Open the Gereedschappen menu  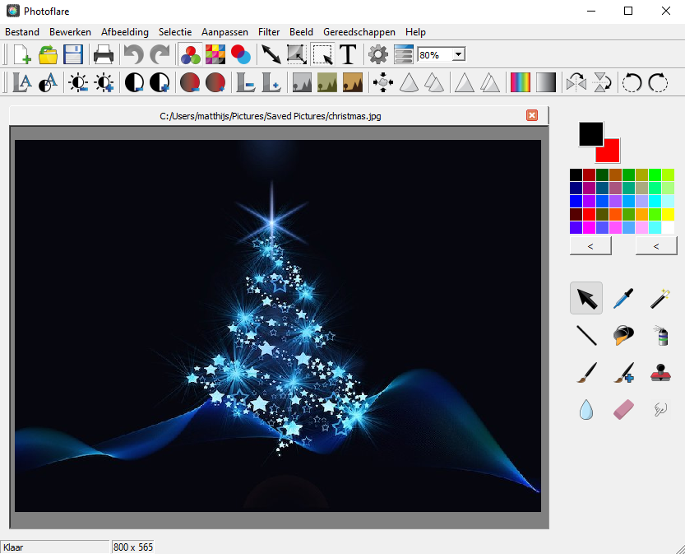[x=359, y=32]
